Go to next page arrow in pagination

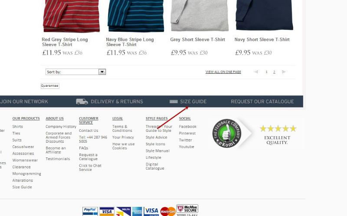pos(284,72)
